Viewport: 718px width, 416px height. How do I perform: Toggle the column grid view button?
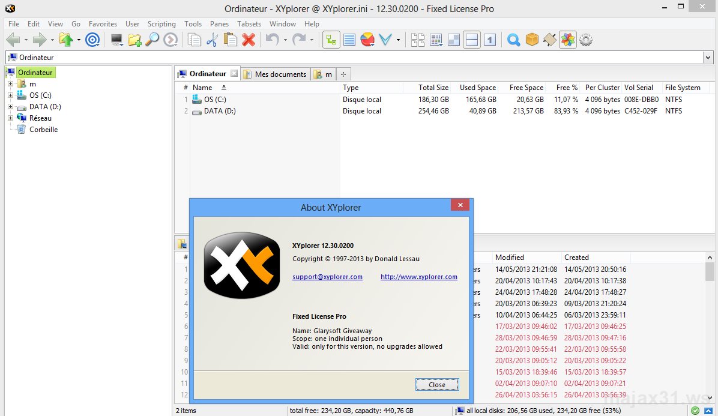pos(436,40)
